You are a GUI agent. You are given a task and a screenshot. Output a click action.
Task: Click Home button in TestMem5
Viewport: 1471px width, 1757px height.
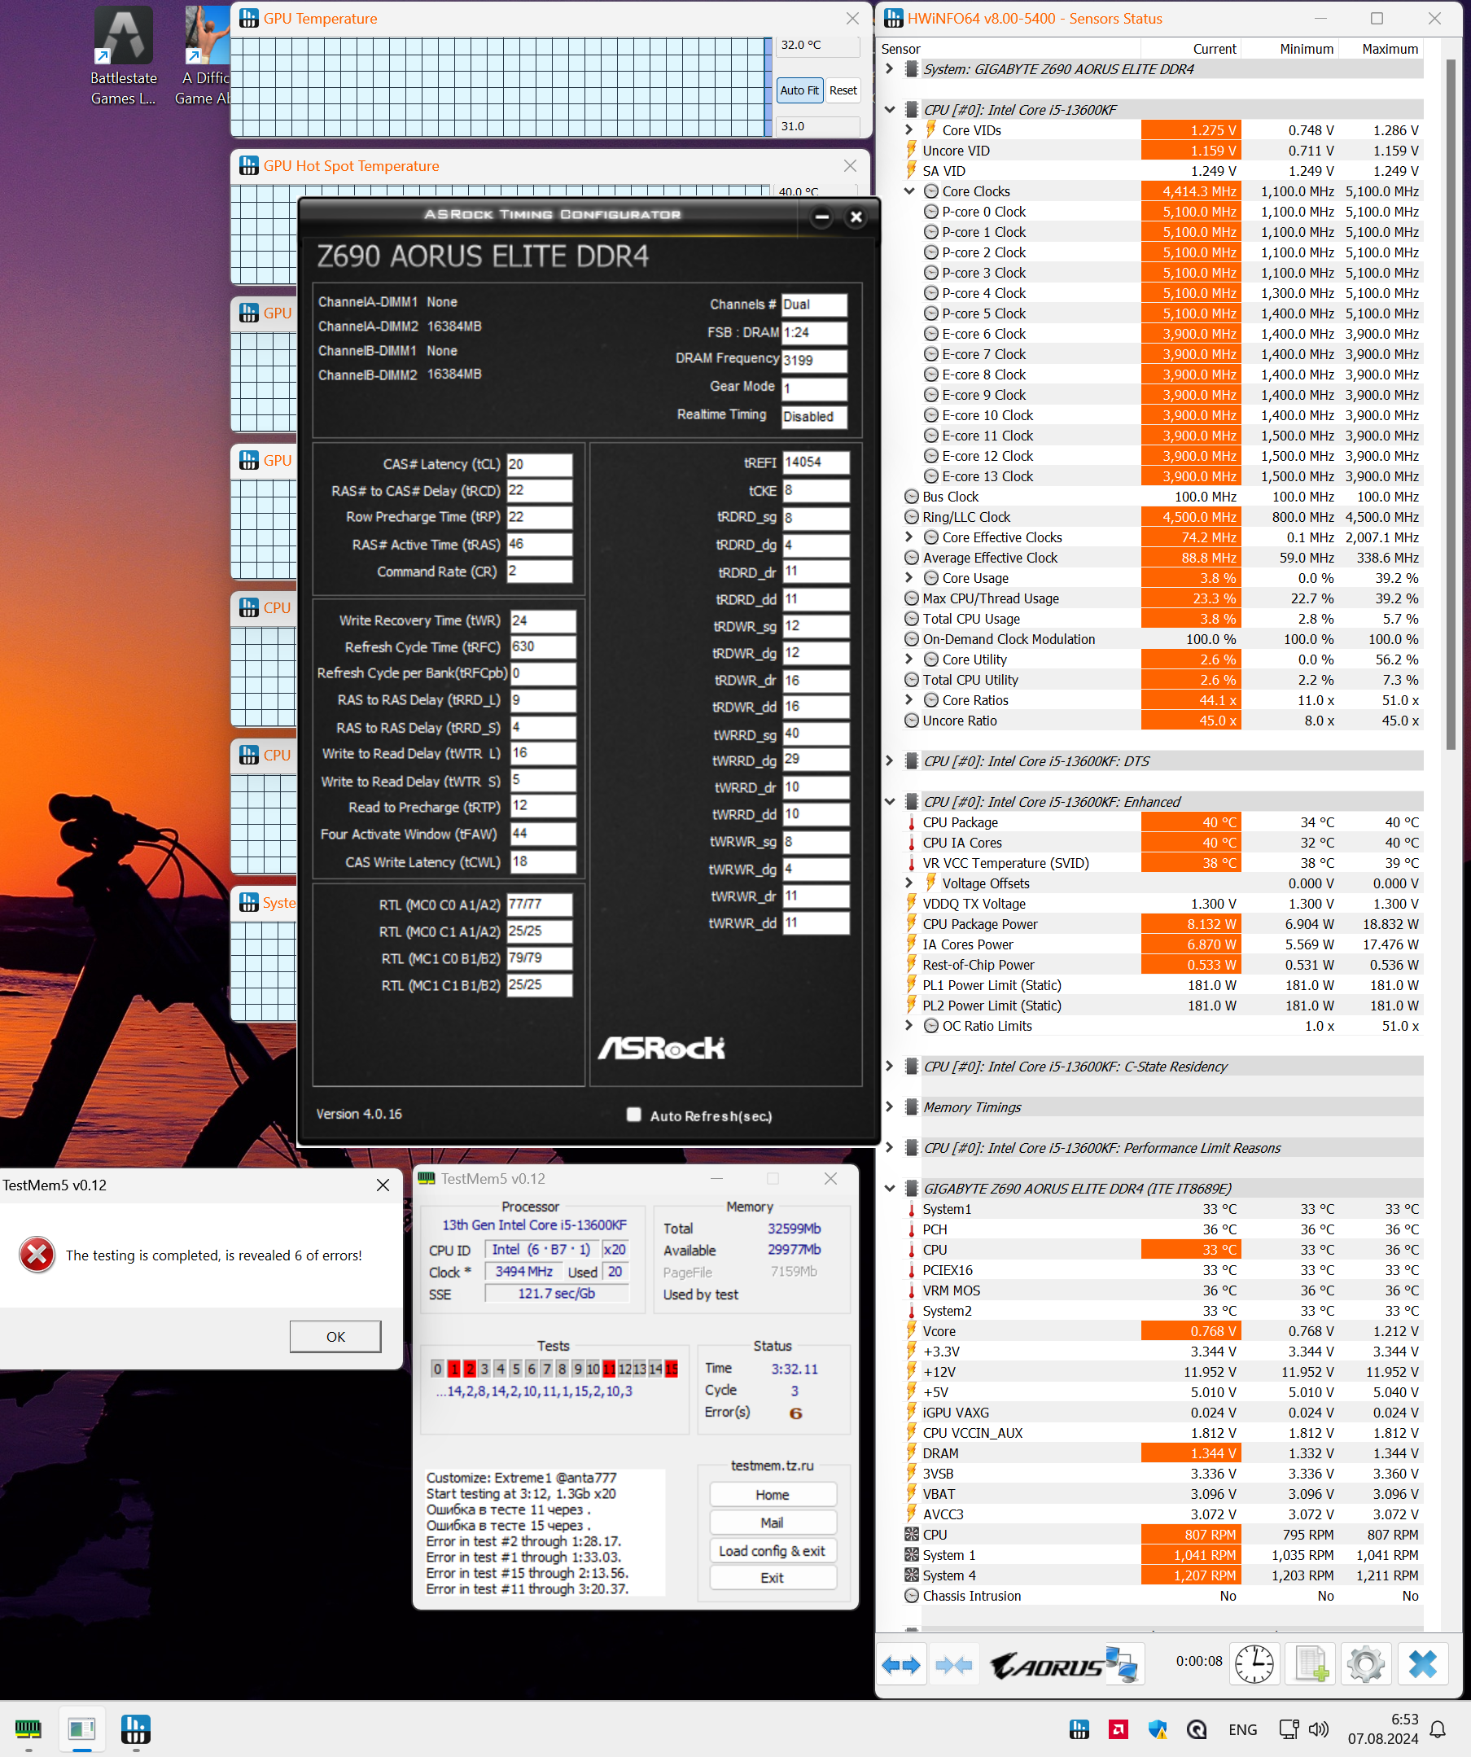[773, 1495]
